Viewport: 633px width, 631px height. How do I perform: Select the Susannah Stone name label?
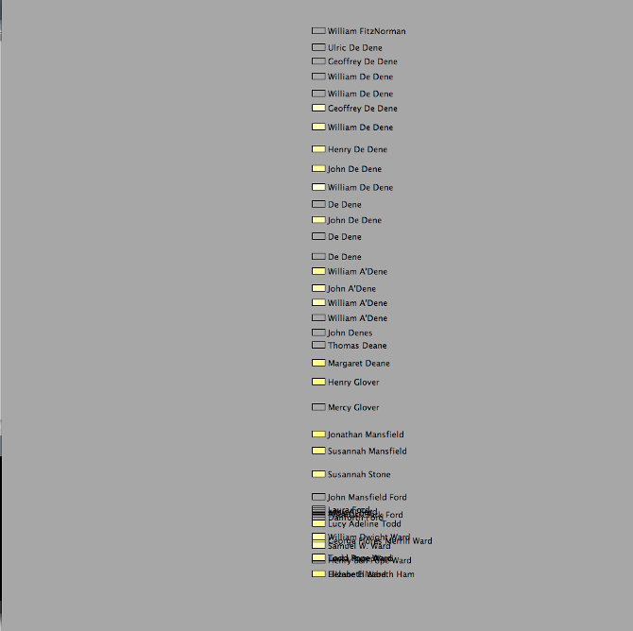click(359, 475)
